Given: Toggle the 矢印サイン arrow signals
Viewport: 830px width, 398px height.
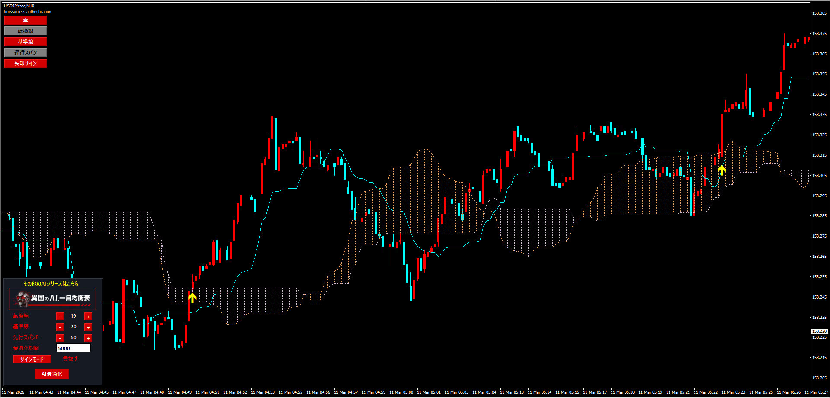Looking at the screenshot, I should [25, 64].
